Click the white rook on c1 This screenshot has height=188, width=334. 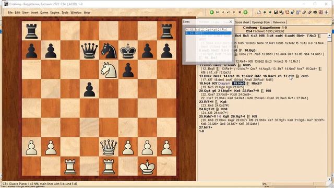click(x=70, y=167)
